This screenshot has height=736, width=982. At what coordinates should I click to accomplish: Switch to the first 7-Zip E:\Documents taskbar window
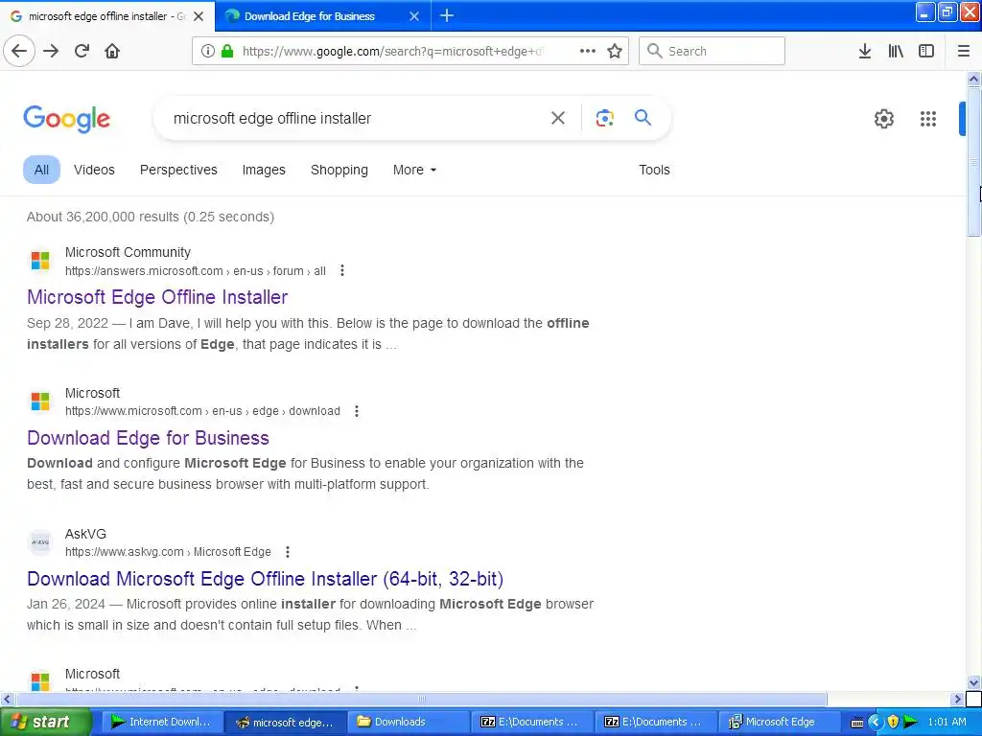pos(531,722)
